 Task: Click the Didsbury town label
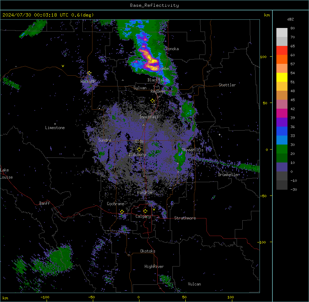[137, 155]
